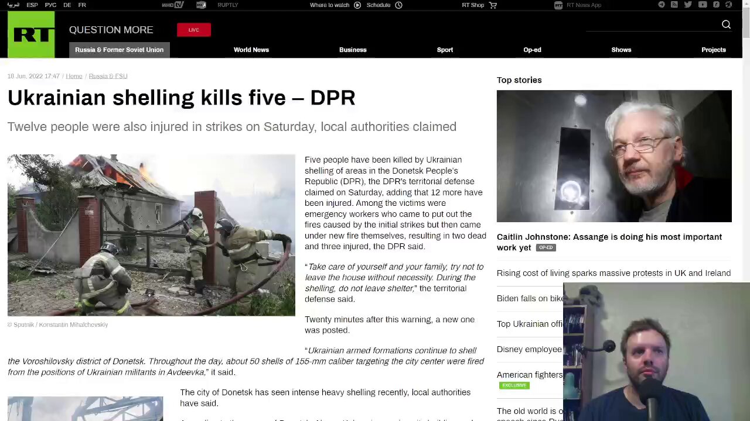Click the second article image at bottom

tap(85, 409)
